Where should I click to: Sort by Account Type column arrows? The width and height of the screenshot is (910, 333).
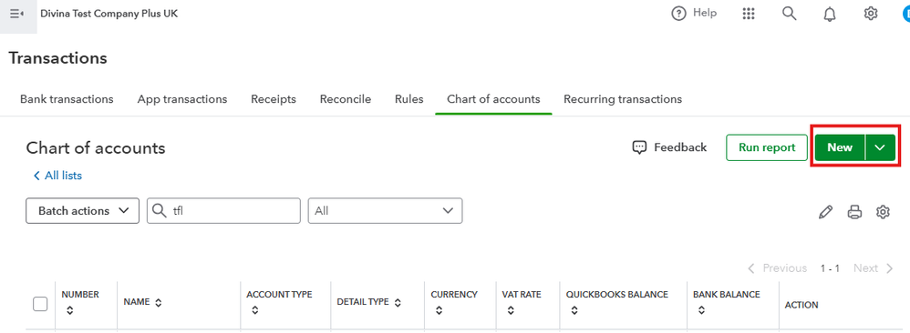tap(254, 310)
